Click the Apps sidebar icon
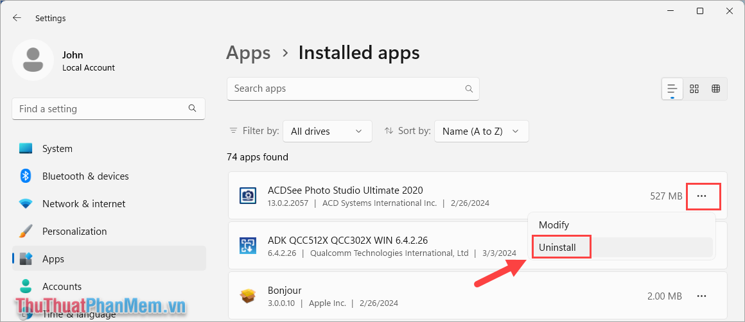Screen dimensions: 745x322 point(26,259)
